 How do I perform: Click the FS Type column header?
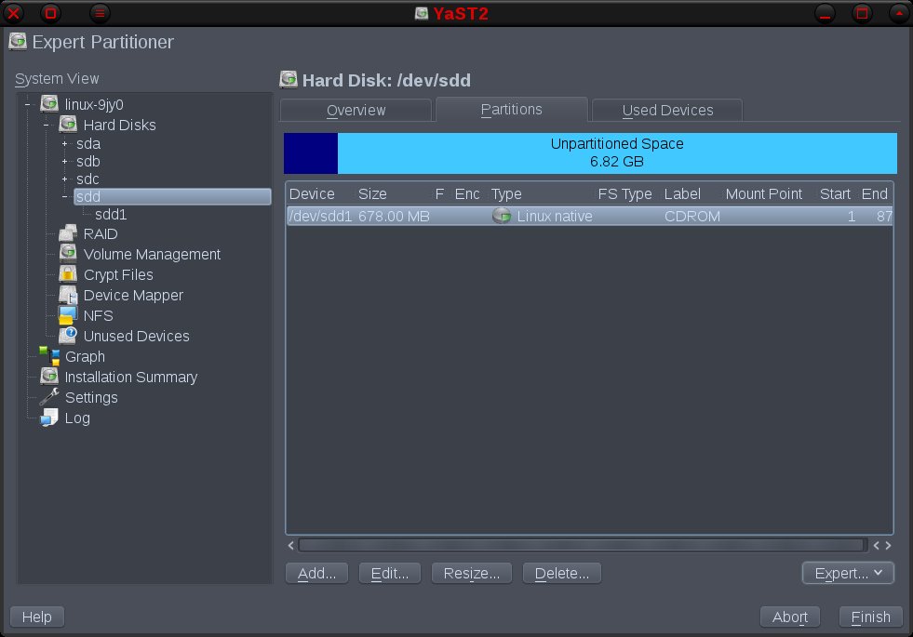[x=624, y=193]
